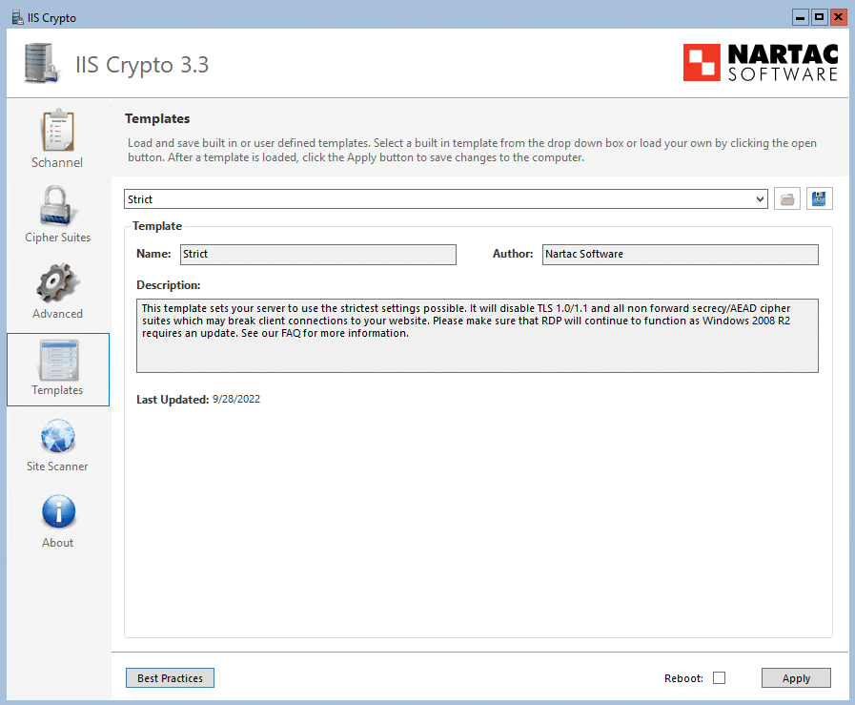The height and width of the screenshot is (705, 855).
Task: Maximize the IIS Crypto window
Action: pos(819,17)
